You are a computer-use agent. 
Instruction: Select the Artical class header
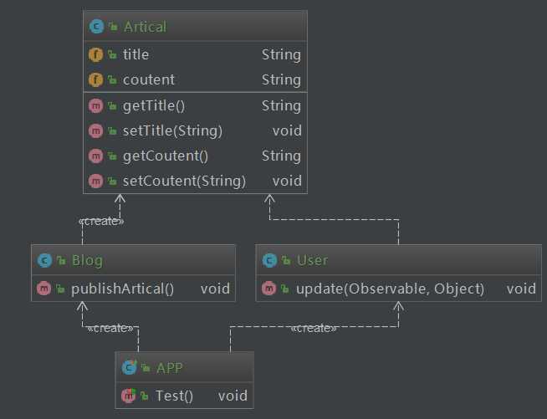196,26
